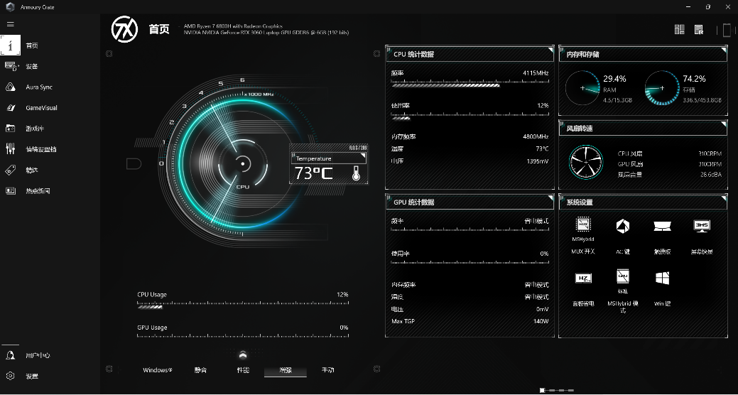Screen dimensions: 738x395
Task: Collapse the sidebar with the hamburger icon
Action: [11, 24]
